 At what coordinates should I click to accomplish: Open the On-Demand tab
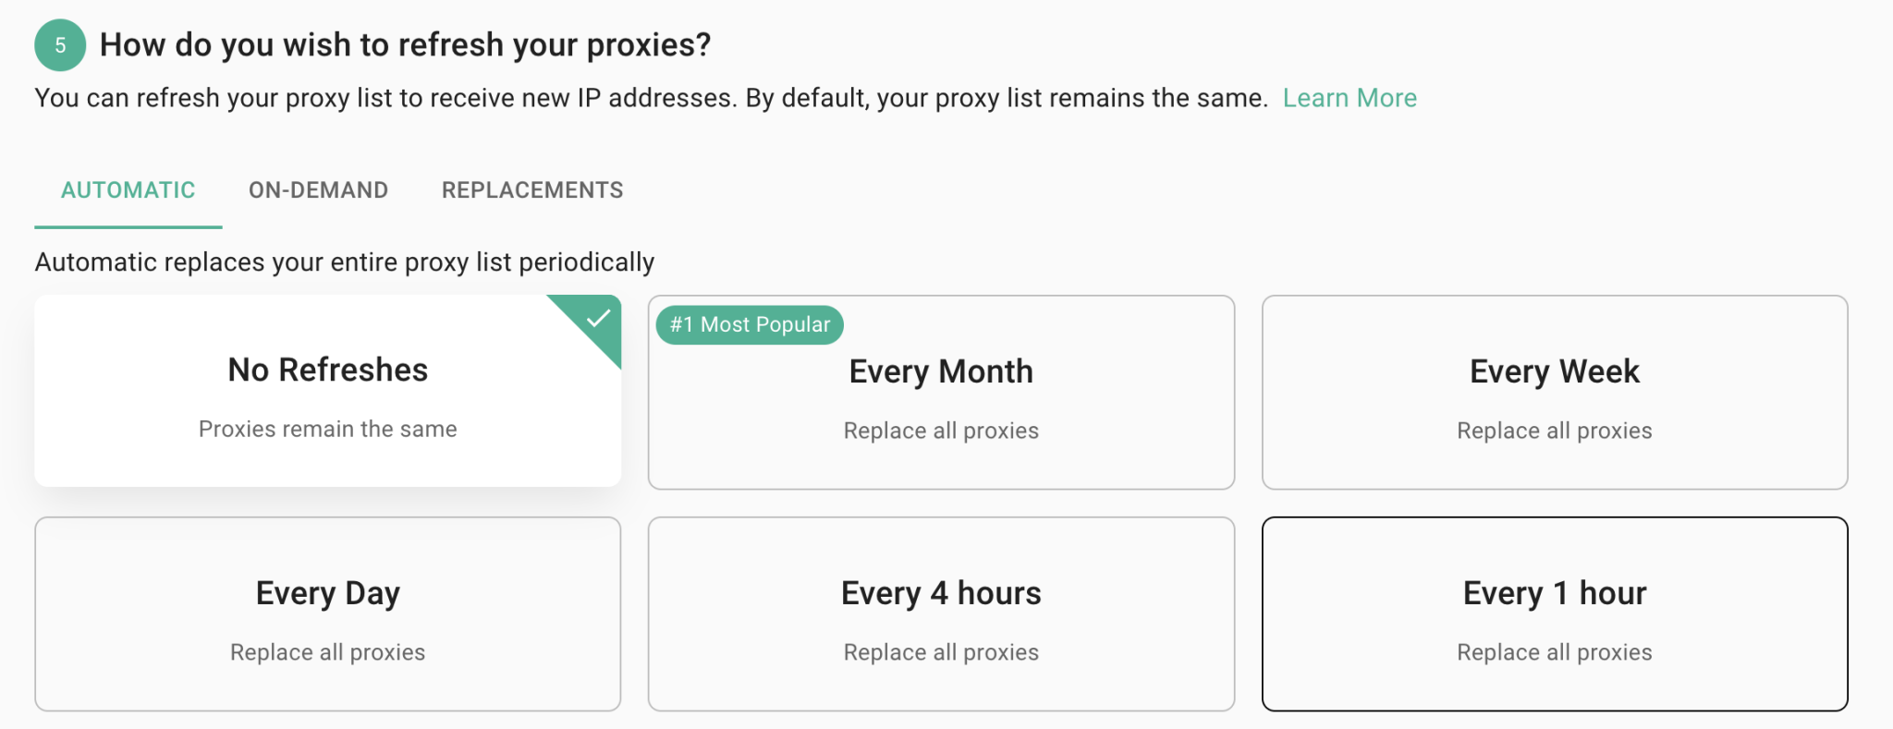318,190
